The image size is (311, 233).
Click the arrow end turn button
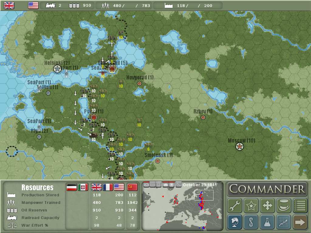[x=300, y=222]
